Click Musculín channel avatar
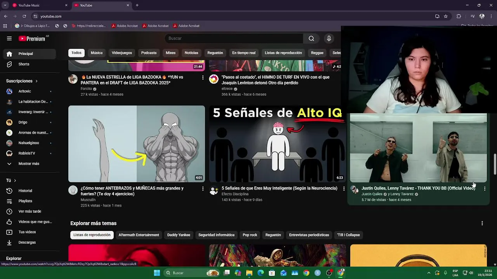Screen dimensions: 497x279 pos(73,190)
